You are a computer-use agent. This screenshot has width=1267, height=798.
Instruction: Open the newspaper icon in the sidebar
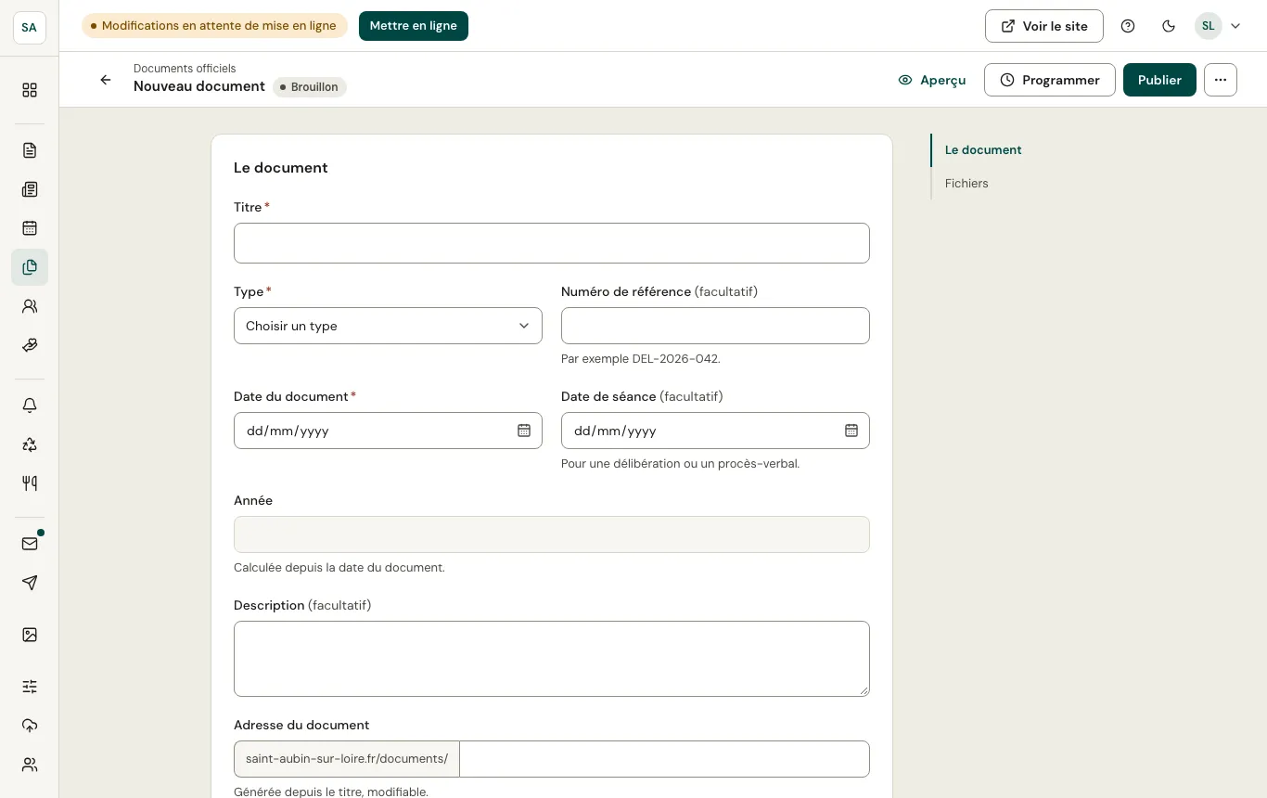tap(30, 189)
